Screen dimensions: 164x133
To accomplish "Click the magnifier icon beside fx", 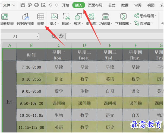I will tap(54, 36).
